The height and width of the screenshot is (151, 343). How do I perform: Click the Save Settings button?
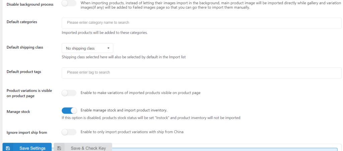27,147
